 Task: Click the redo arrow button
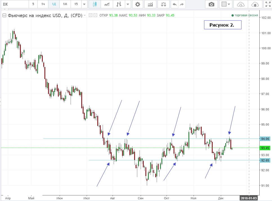click(182, 4)
